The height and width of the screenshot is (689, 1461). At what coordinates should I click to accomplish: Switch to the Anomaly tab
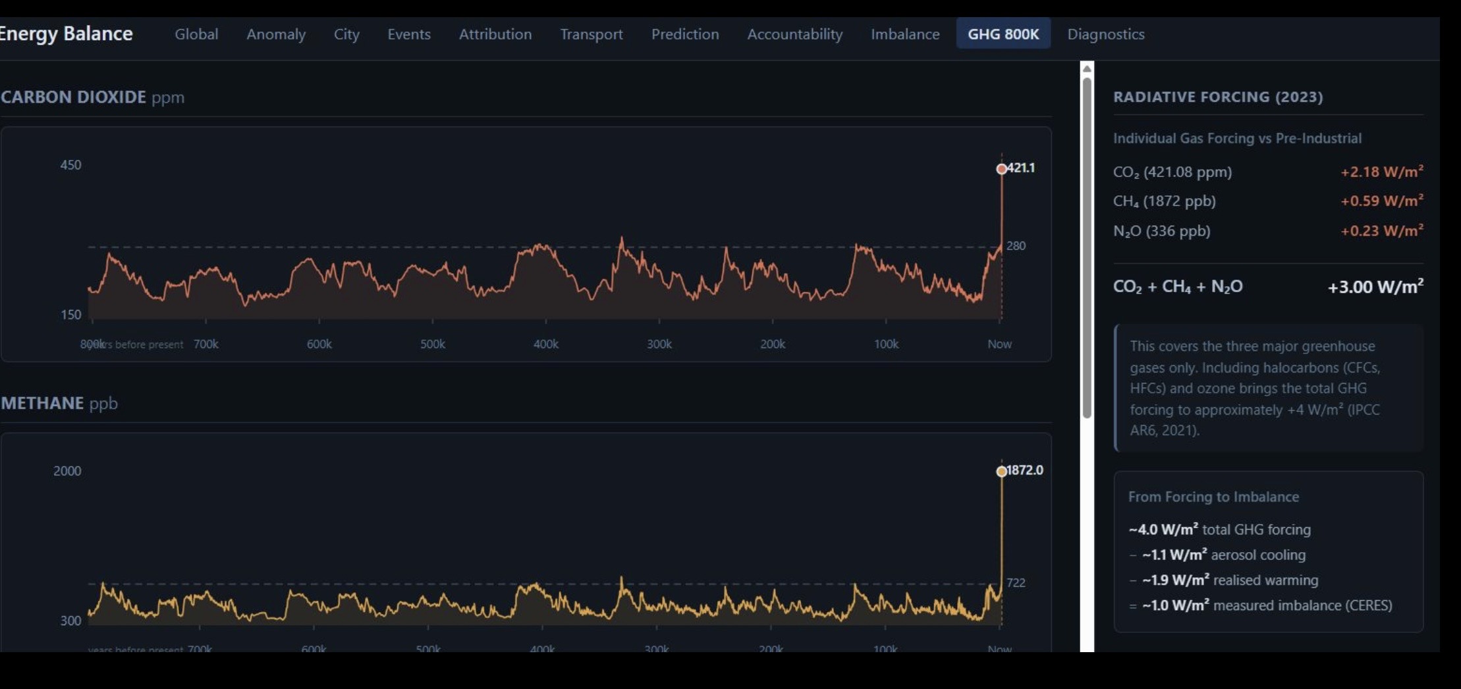tap(275, 34)
